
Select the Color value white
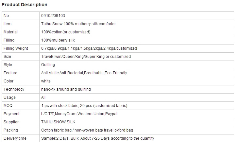pos(46,81)
